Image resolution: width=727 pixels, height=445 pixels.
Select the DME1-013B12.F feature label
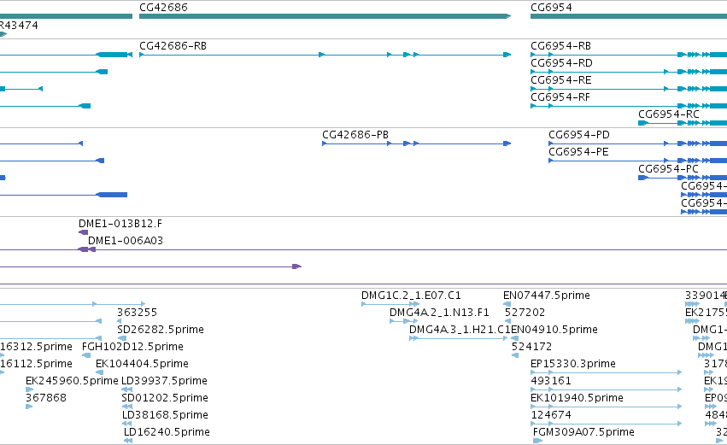click(120, 224)
